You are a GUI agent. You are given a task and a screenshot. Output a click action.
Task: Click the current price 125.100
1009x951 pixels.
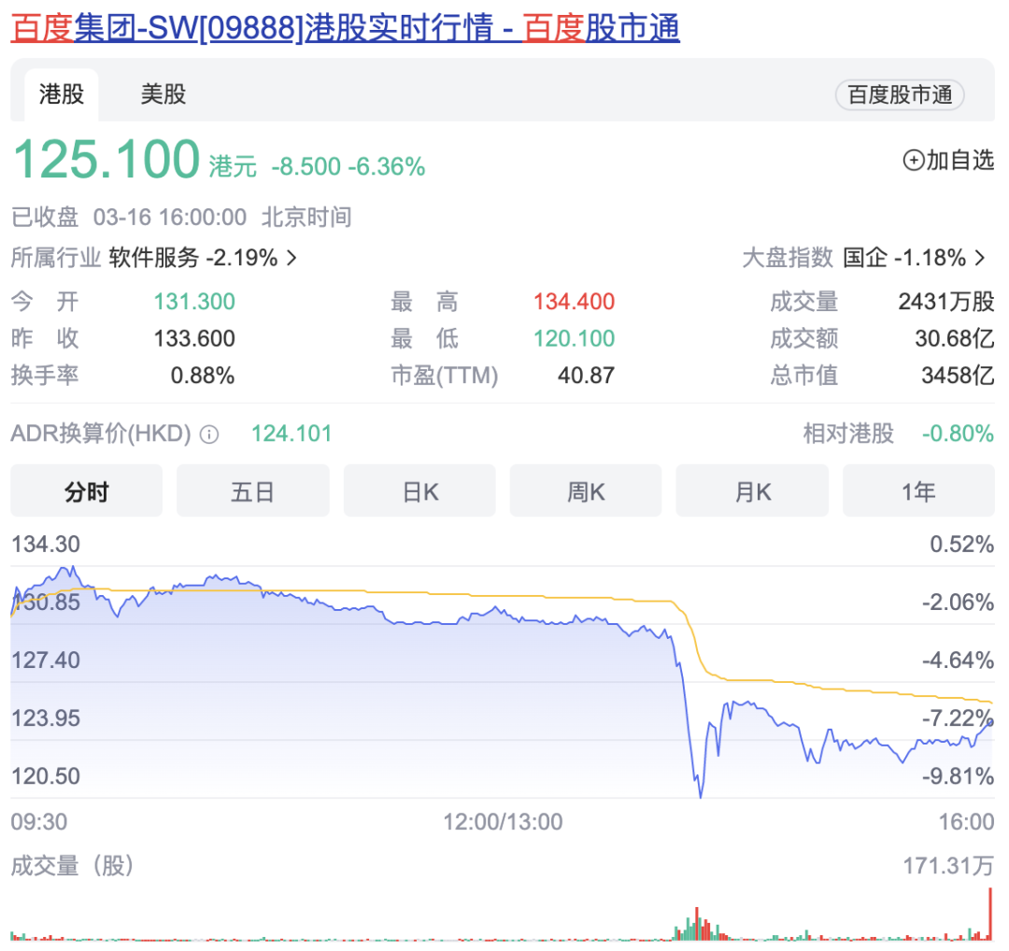click(107, 159)
